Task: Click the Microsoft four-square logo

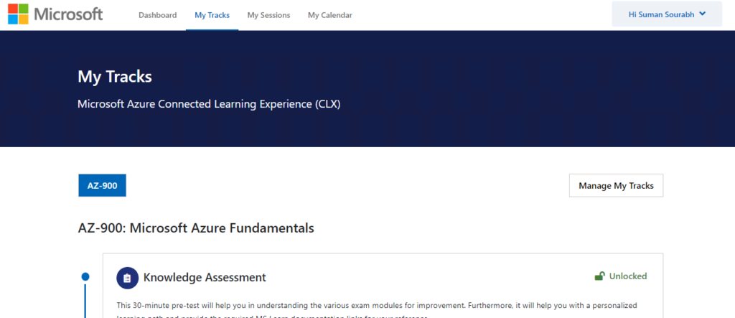Action: [18, 14]
